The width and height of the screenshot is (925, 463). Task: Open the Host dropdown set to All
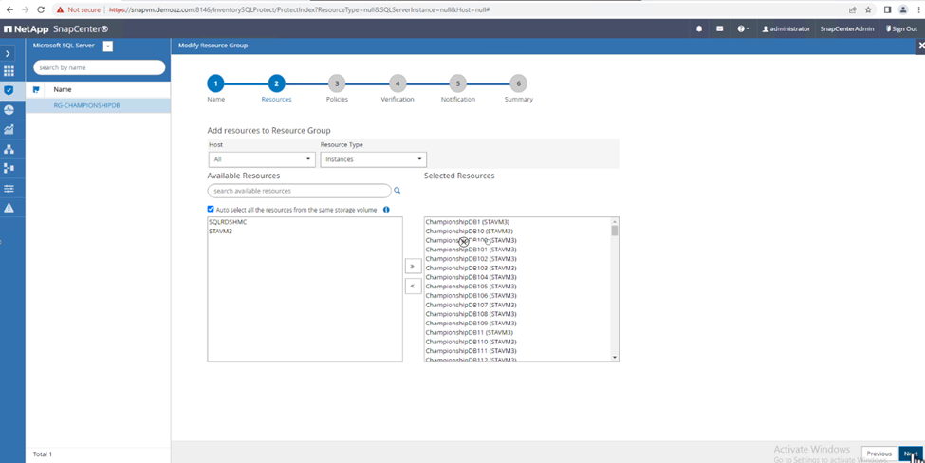pos(262,159)
